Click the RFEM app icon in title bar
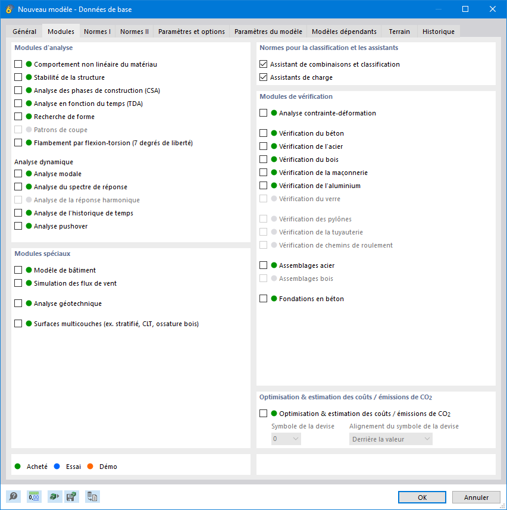This screenshot has height=510, width=507. point(9,9)
